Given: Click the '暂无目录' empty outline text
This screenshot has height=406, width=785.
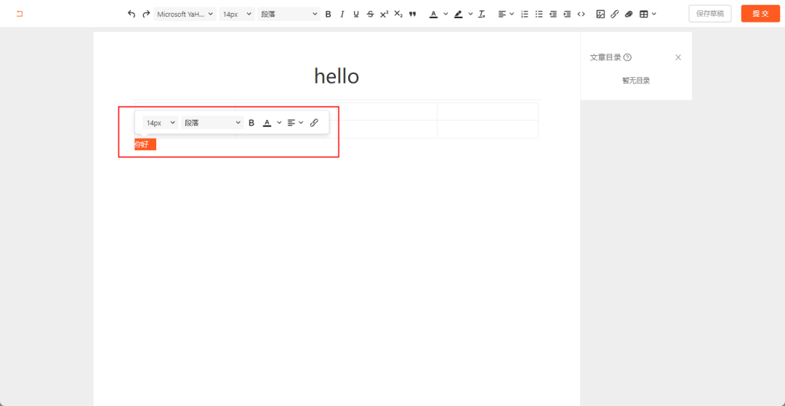Looking at the screenshot, I should pos(636,81).
